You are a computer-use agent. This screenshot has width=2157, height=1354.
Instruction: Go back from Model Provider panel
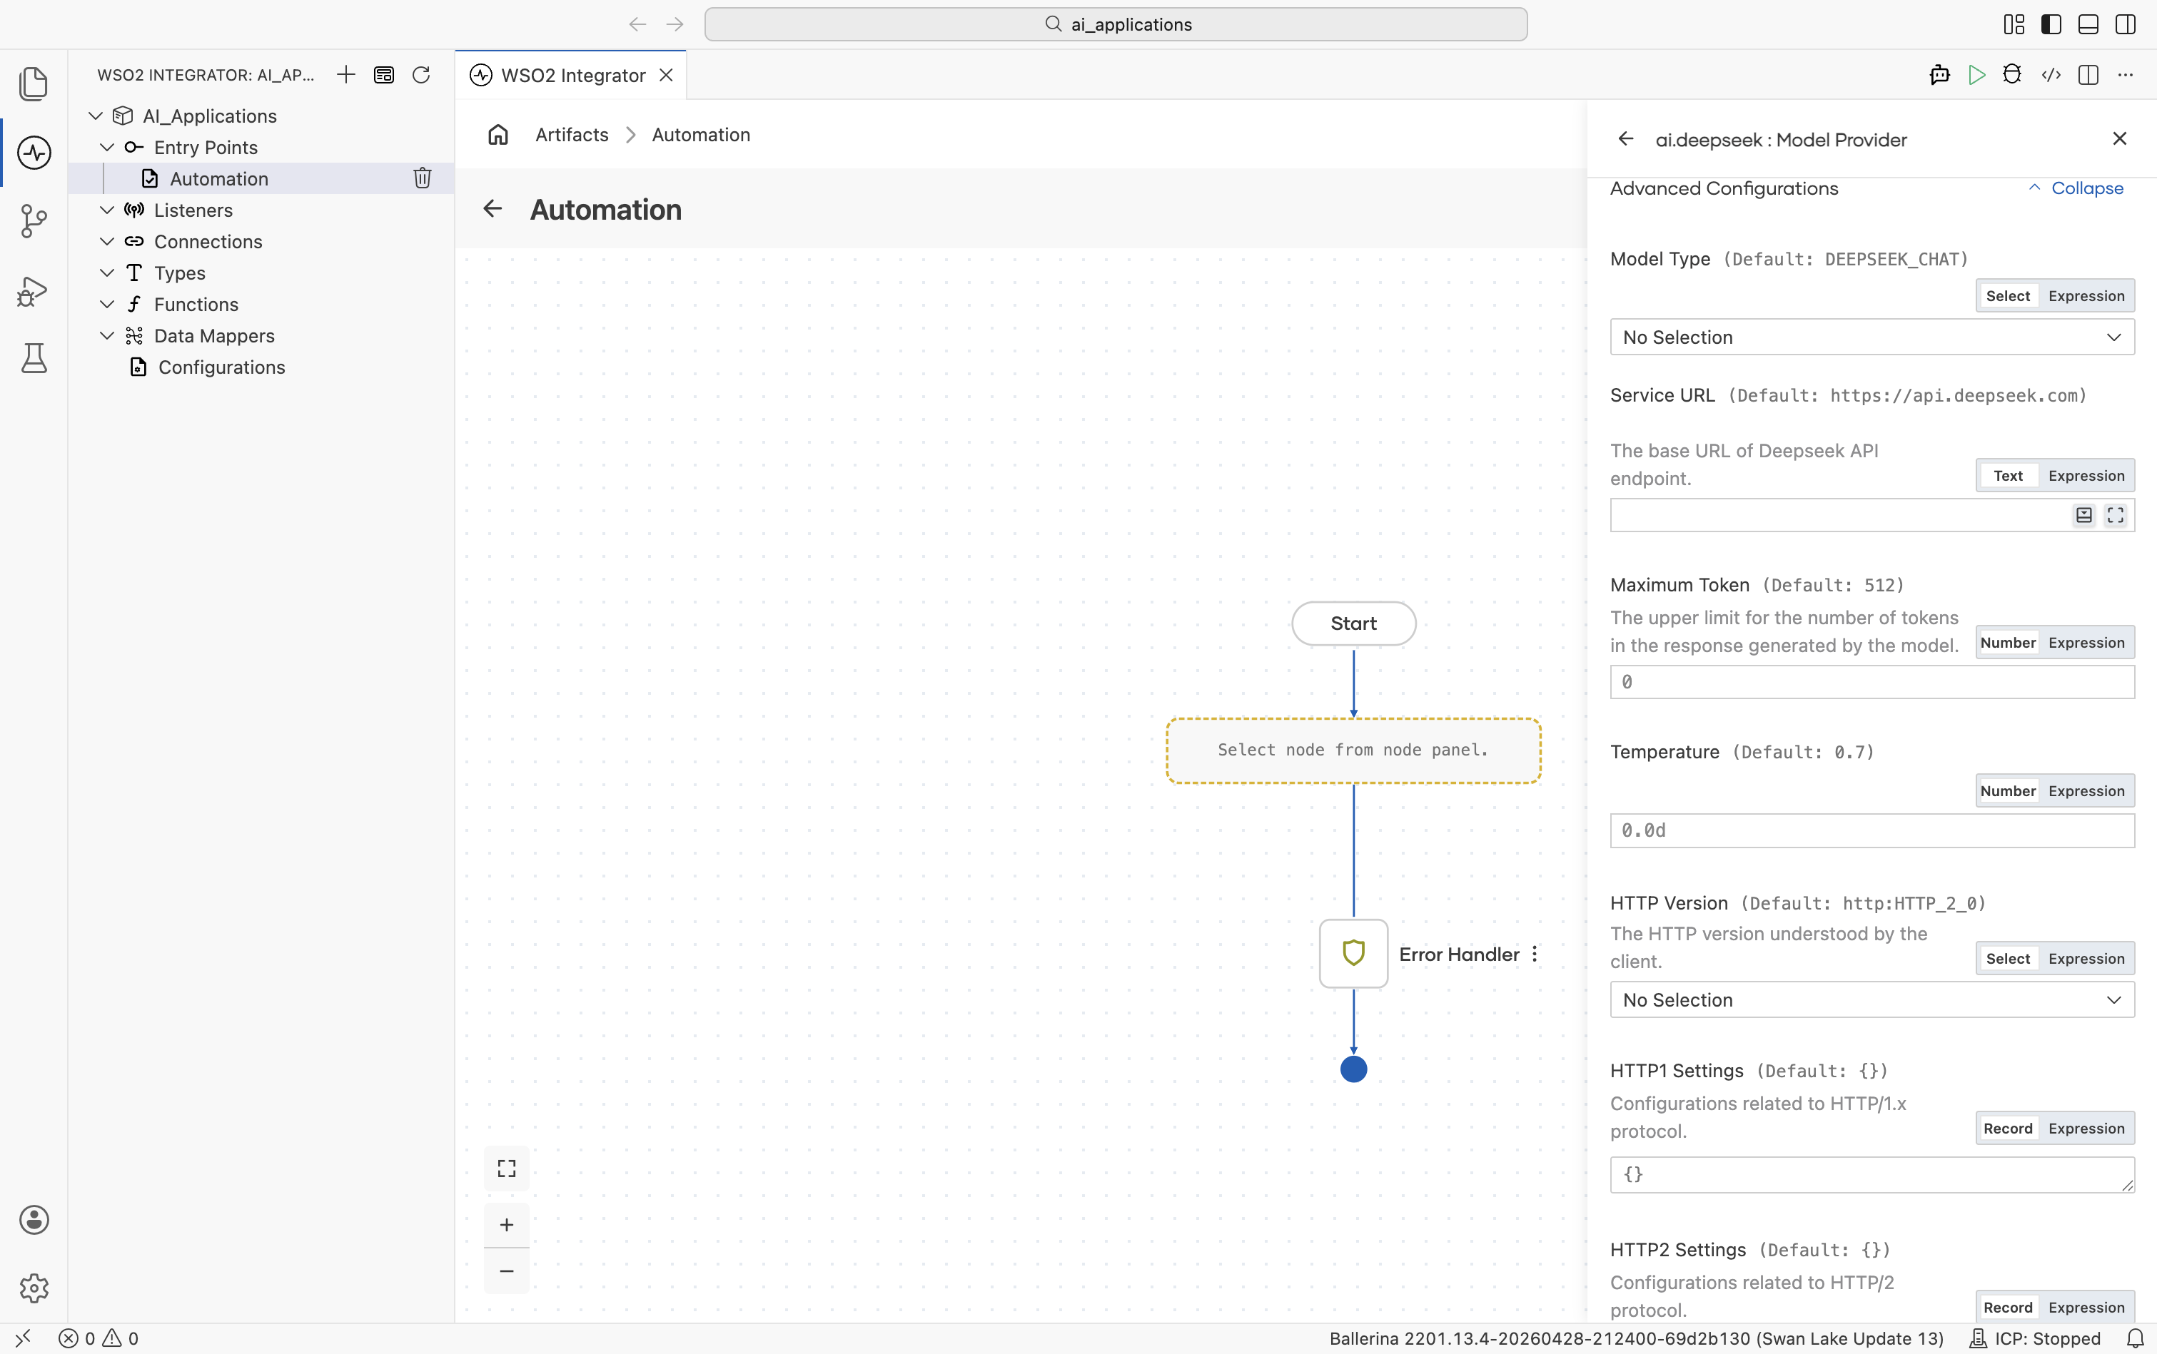1626,139
